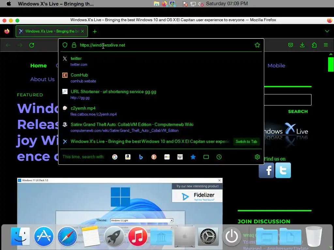
Task: Open Firefox View icon at the tab bar's start
Action: coord(7,31)
